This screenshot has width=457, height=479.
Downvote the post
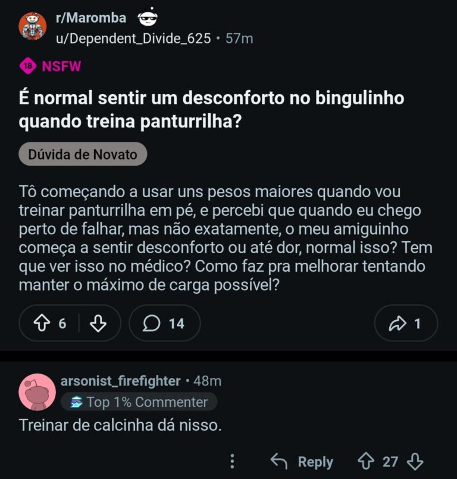(x=98, y=323)
